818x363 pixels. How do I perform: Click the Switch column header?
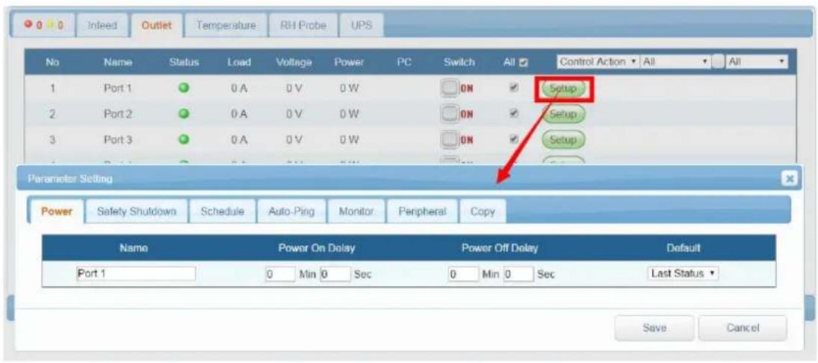tap(459, 62)
